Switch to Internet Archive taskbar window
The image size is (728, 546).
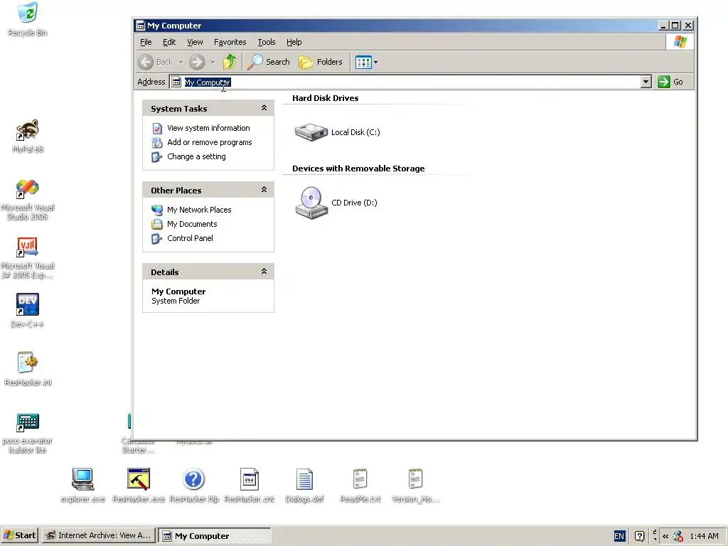pos(99,535)
